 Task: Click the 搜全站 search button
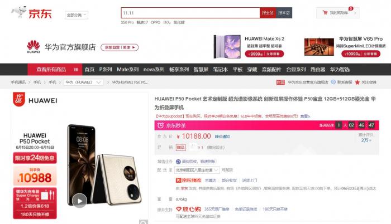tap(268, 13)
